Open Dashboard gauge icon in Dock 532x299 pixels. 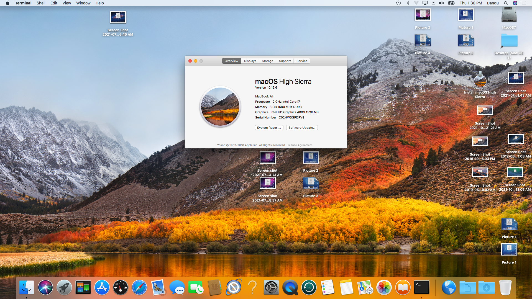[x=121, y=287]
